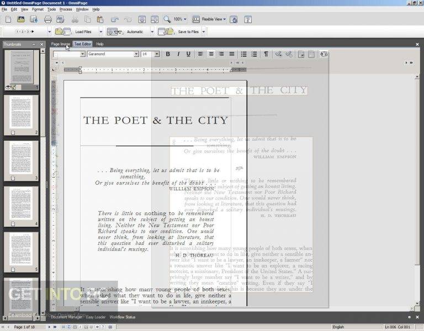This screenshot has height=331, width=424.
Task: Minimize the Thumbnails panel
Action: 34,44
